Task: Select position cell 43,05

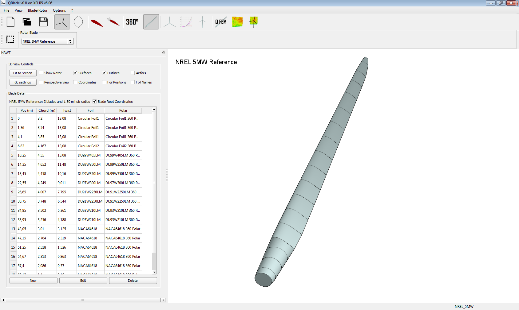Action: (26, 229)
